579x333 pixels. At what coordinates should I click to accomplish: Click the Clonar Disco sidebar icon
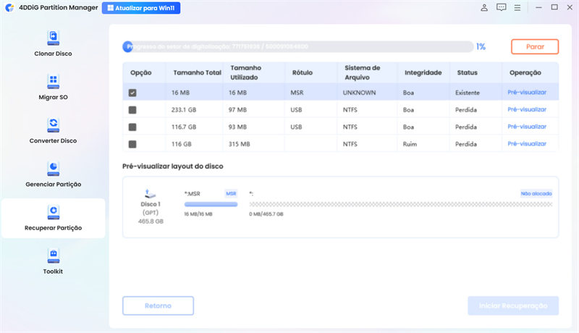53,37
